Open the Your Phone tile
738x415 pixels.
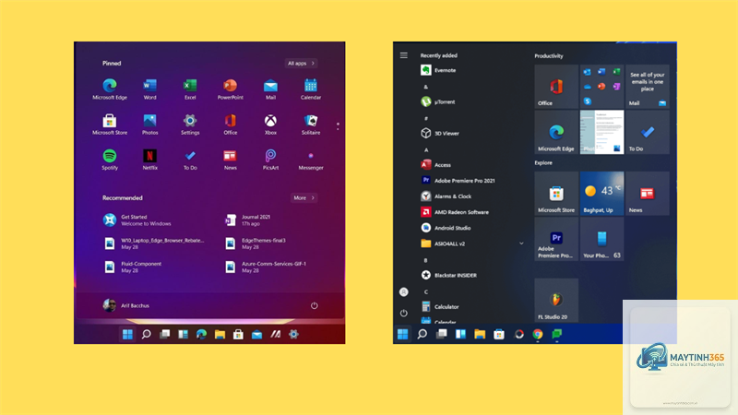pos(602,239)
